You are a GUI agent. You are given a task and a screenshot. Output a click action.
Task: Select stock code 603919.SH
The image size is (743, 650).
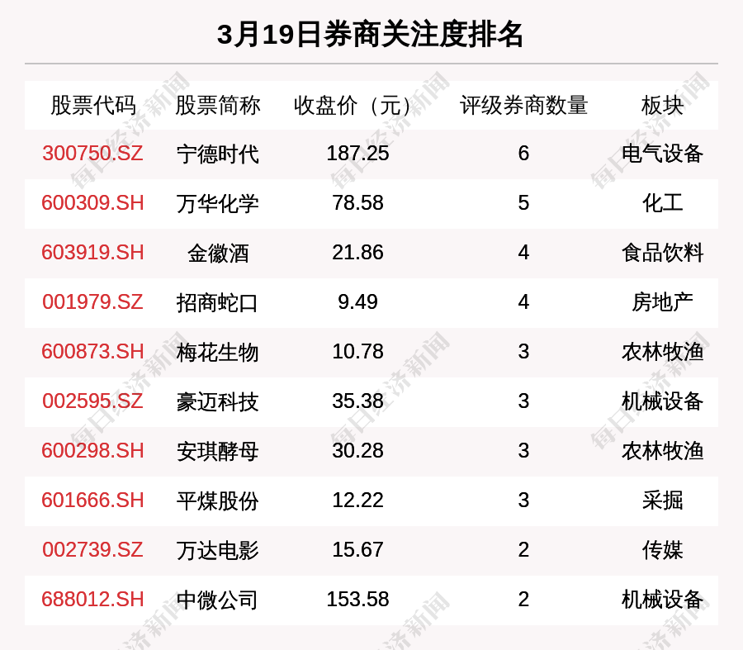pyautogui.click(x=92, y=253)
